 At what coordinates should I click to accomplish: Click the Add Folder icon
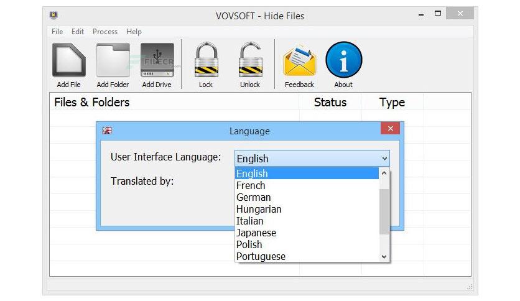(x=113, y=60)
